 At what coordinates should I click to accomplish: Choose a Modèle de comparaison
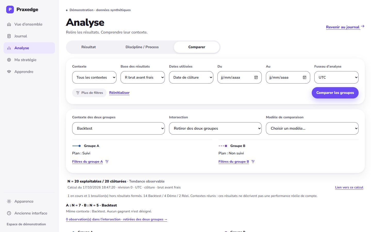coord(312,128)
